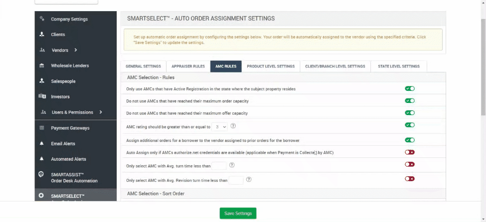The height and width of the screenshot is (222, 486).
Task: Open State Level Settings tab
Action: coord(399,66)
